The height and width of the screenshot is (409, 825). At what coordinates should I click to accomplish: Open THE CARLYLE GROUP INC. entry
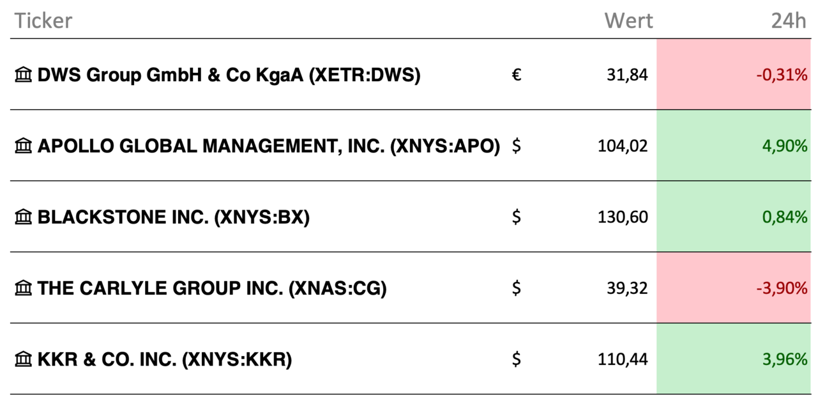(212, 288)
